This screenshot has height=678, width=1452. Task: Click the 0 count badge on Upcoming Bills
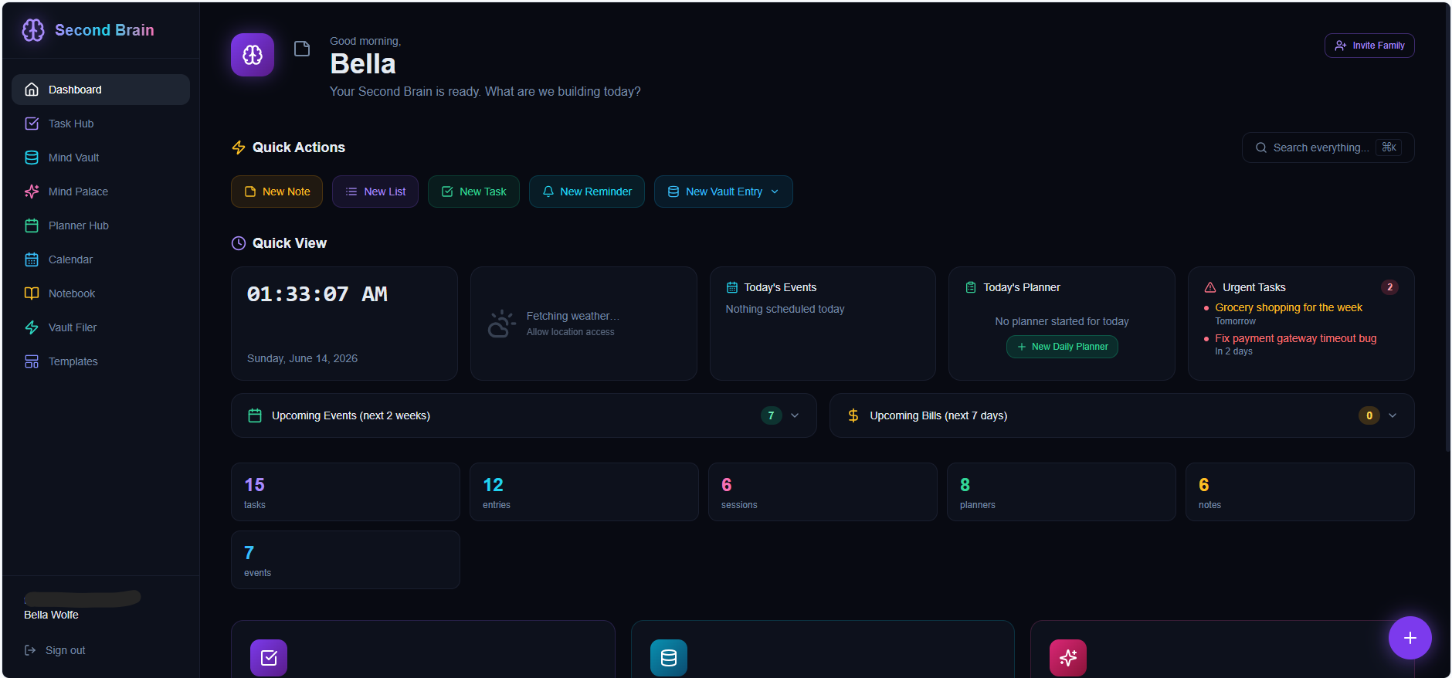[1369, 415]
